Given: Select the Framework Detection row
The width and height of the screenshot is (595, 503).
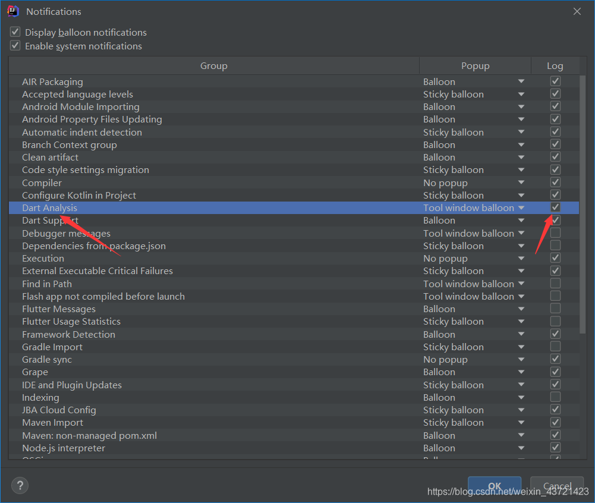Looking at the screenshot, I should pyautogui.click(x=294, y=334).
